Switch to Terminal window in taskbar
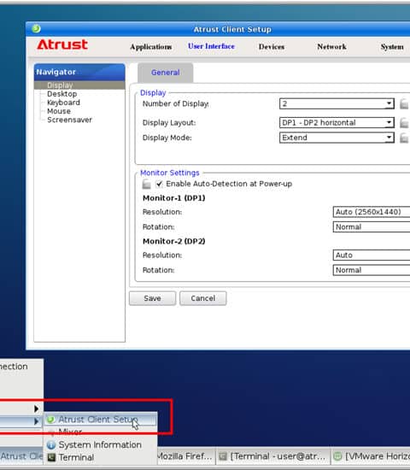The height and width of the screenshot is (470, 410). (272, 456)
